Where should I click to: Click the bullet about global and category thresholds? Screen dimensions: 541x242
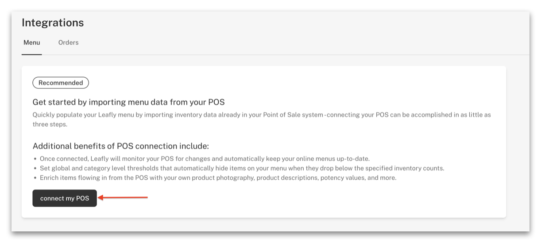click(x=242, y=168)
